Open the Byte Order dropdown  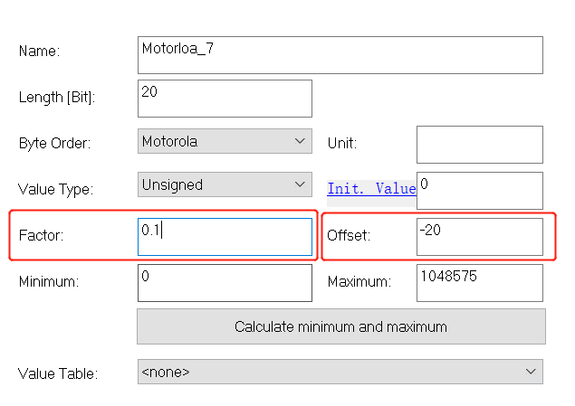[x=225, y=142]
